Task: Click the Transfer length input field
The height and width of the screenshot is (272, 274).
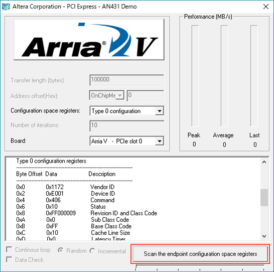Action: pos(126,80)
